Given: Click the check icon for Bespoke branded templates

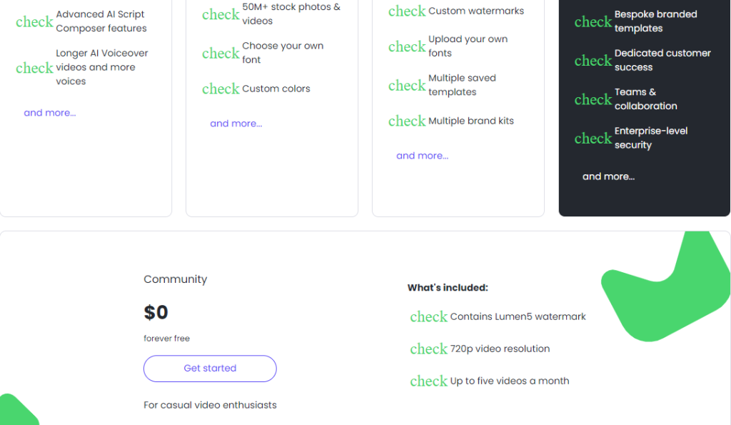Looking at the screenshot, I should 593,22.
